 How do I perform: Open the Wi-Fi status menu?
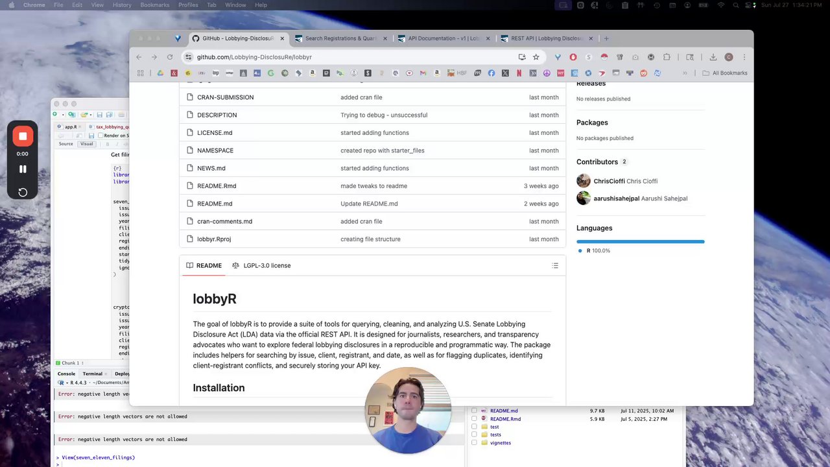[x=720, y=5]
